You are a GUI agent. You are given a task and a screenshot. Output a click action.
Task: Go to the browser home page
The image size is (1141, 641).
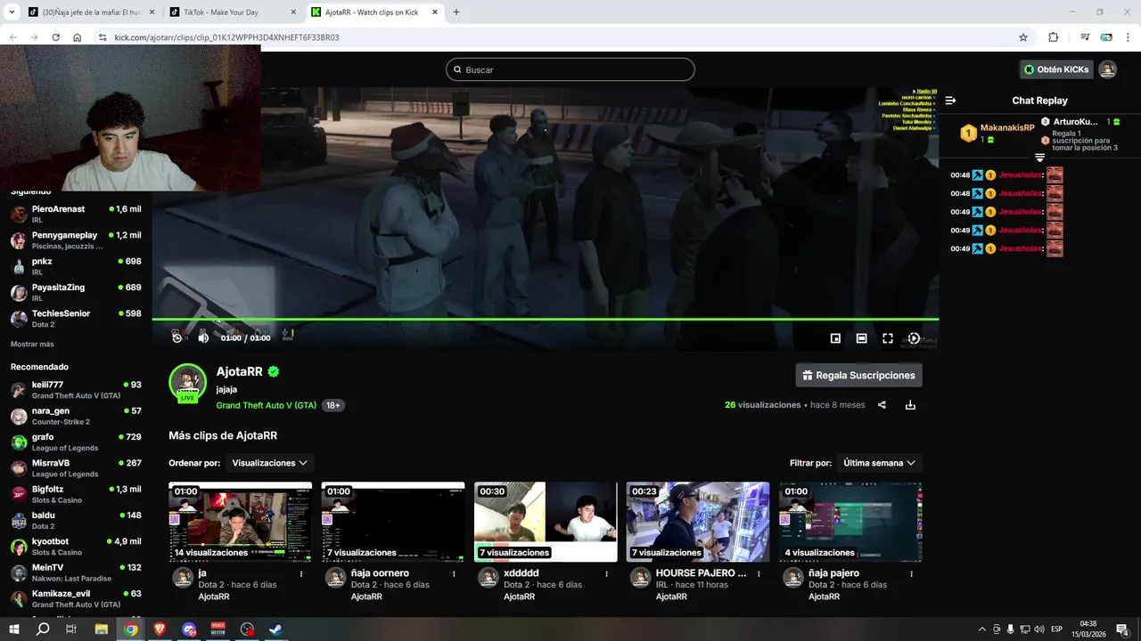78,37
